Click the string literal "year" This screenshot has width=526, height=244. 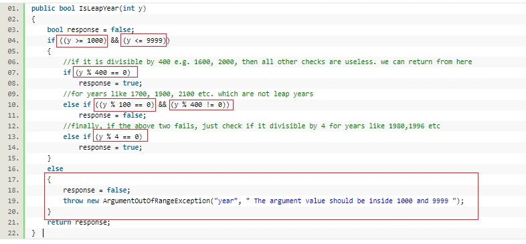[x=226, y=201]
